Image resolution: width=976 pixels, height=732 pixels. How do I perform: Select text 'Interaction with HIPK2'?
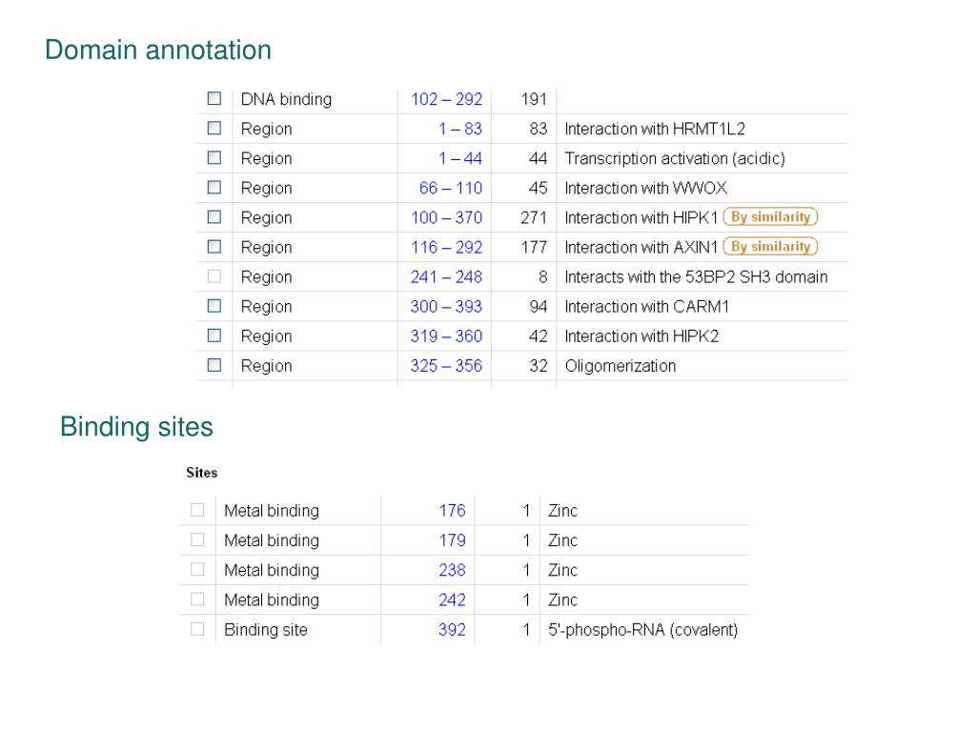[641, 336]
